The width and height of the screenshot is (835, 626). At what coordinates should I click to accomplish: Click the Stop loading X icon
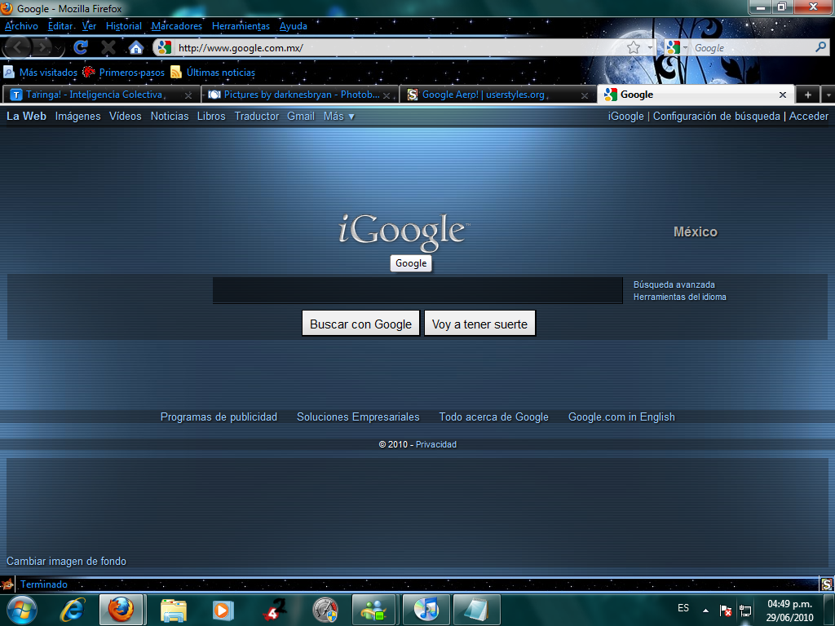(x=108, y=48)
